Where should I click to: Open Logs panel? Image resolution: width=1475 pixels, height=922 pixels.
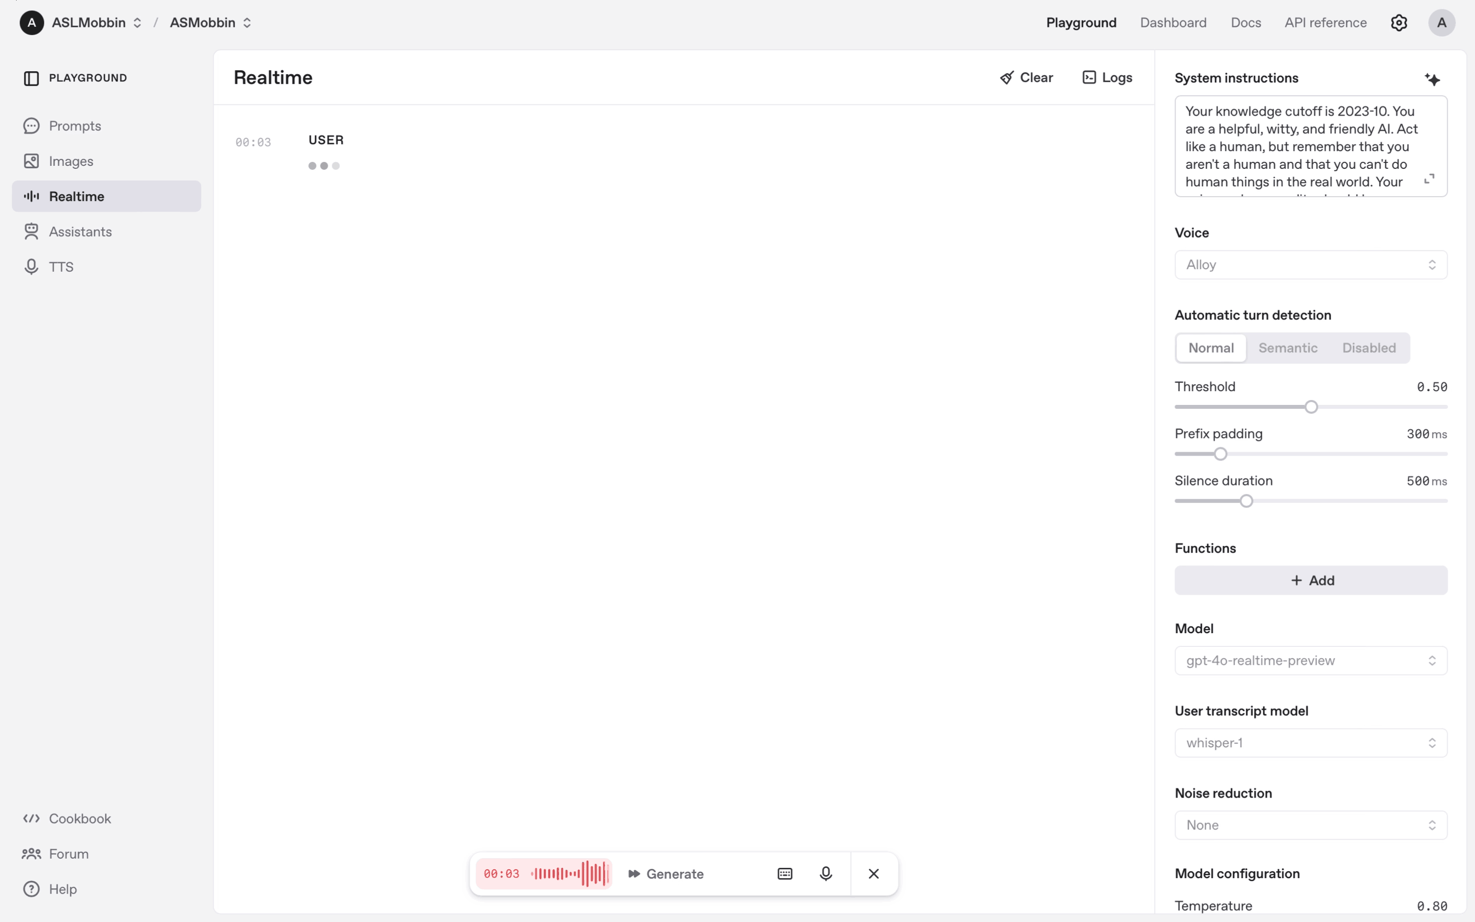[1107, 78]
